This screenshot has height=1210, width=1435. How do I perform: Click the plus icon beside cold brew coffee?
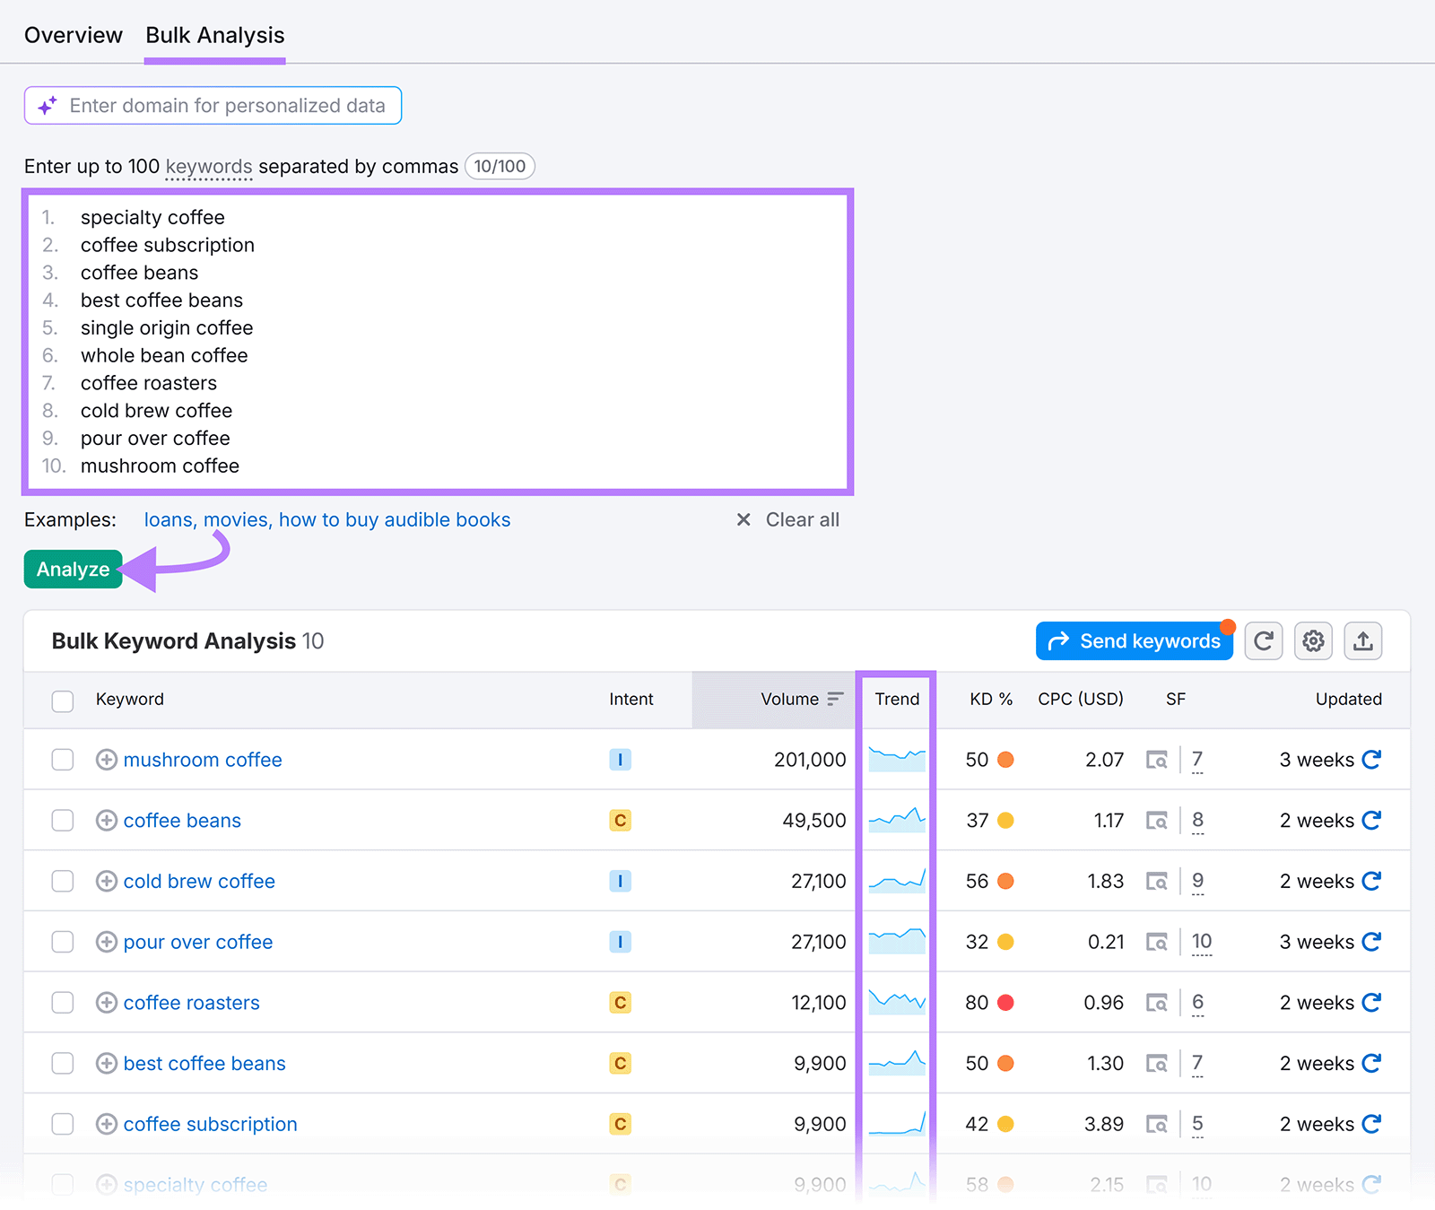coord(107,882)
